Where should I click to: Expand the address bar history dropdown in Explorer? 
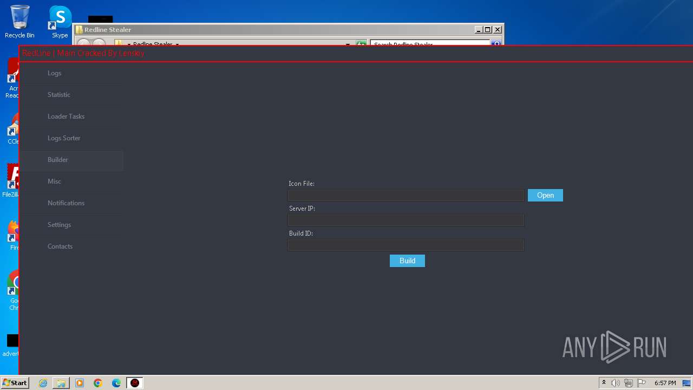pos(348,44)
